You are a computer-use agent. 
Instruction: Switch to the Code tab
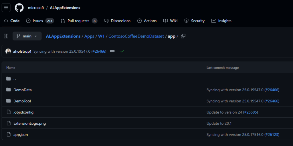click(x=11, y=21)
